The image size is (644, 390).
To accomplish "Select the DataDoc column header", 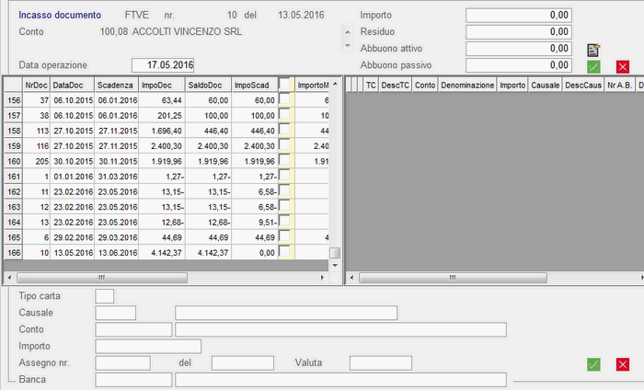I will tap(73, 85).
